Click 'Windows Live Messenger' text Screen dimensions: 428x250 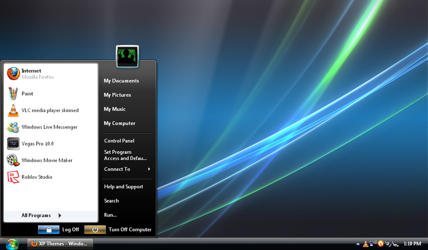tap(49, 127)
